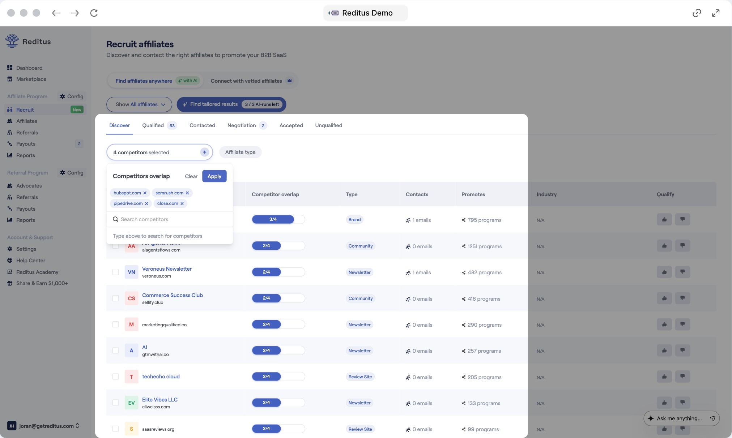Reload the page with refresh icon
The width and height of the screenshot is (732, 438).
point(94,13)
